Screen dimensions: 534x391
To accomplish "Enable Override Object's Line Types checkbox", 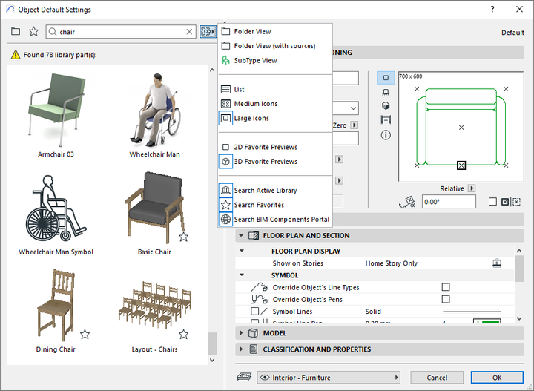I will 446,287.
